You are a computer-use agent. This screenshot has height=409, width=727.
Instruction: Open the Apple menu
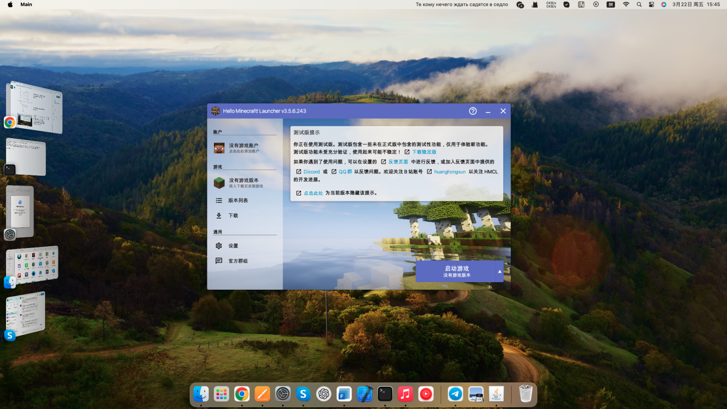(x=10, y=4)
